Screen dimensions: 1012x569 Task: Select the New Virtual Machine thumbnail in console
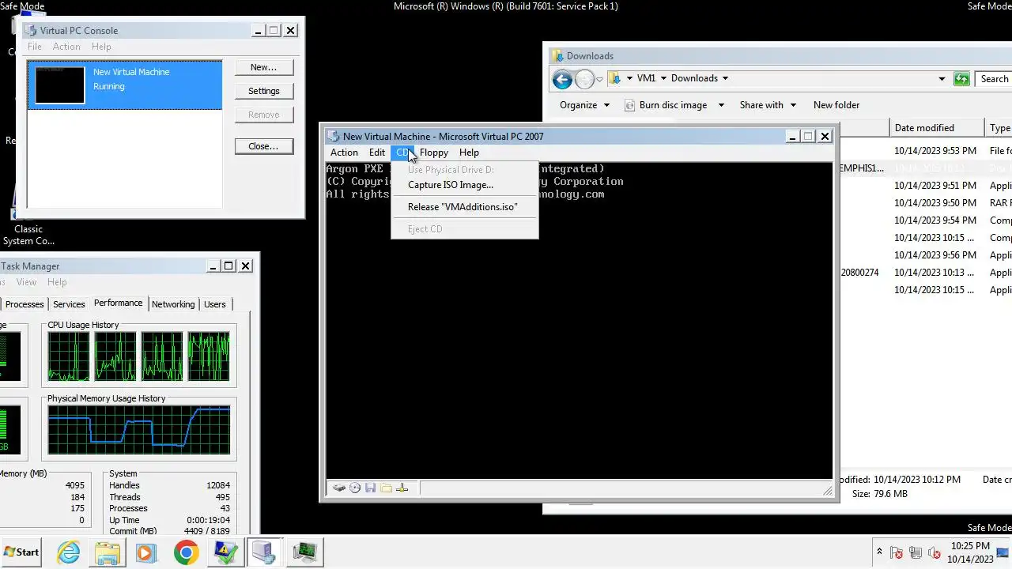pos(60,85)
